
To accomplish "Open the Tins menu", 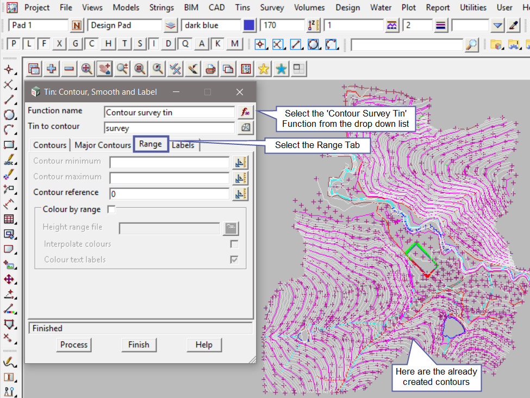I will point(242,7).
